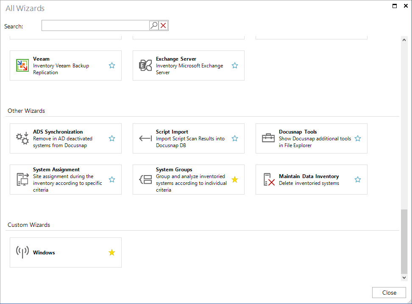Toggle the favorite star on Veeam
The height and width of the screenshot is (304, 412).
[112, 65]
